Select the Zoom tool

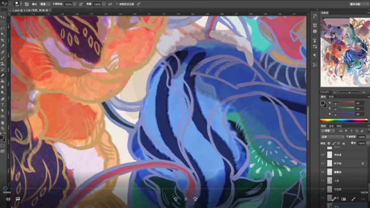tap(3, 128)
